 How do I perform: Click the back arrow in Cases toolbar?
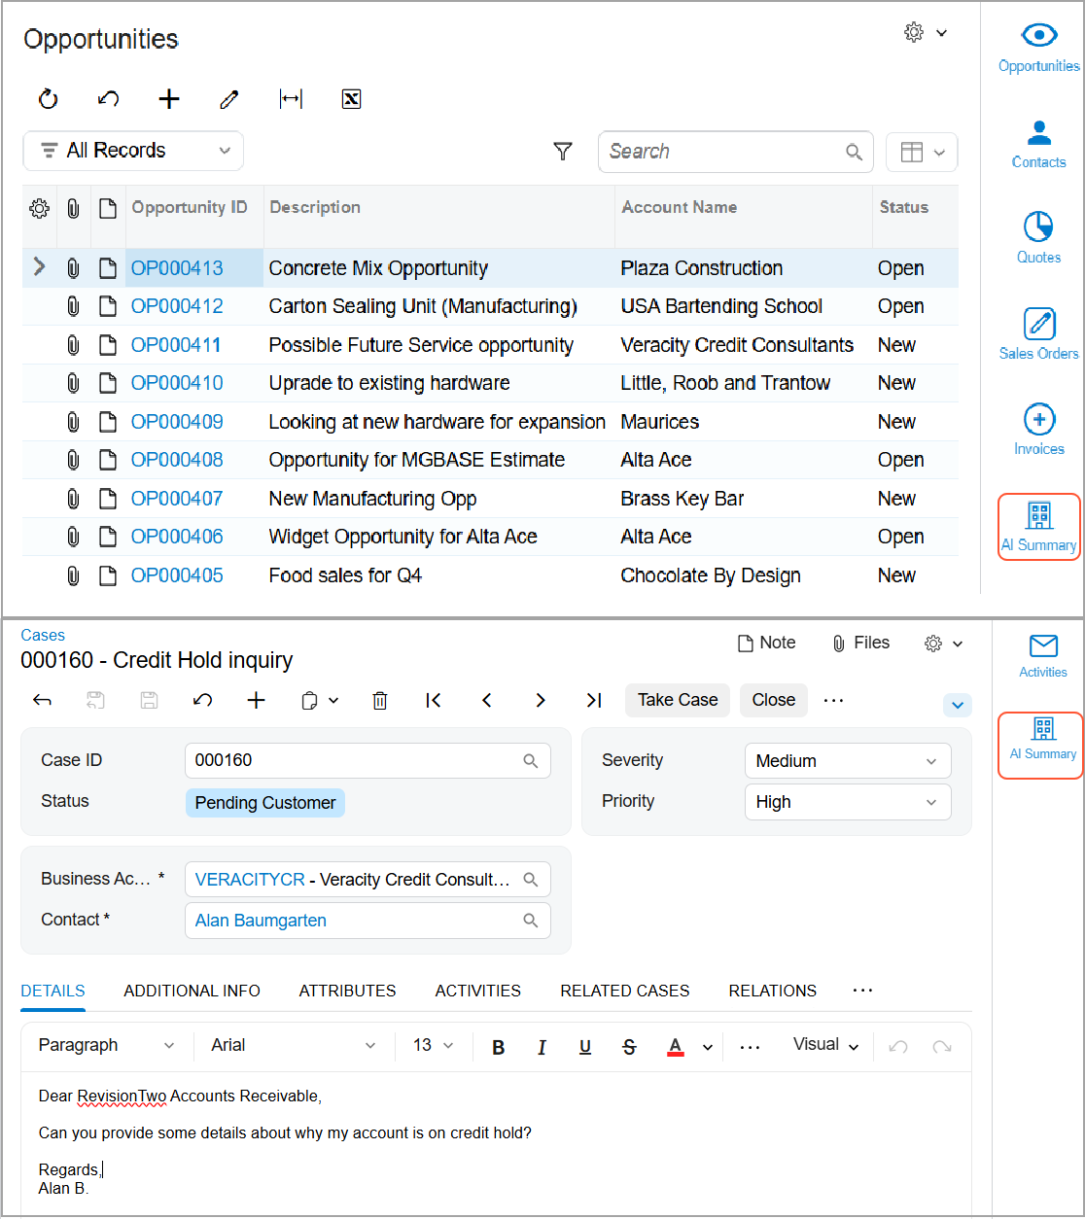point(42,700)
